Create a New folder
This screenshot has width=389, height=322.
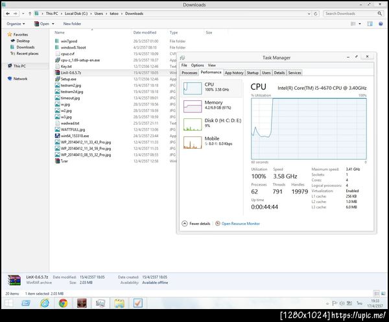(72, 24)
